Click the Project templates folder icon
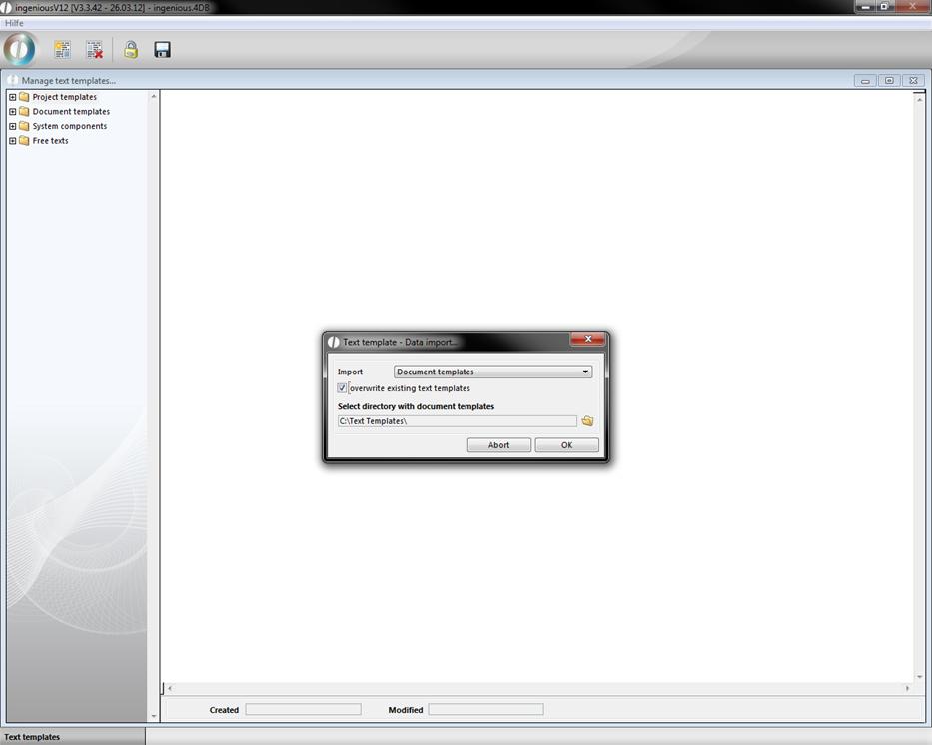Image resolution: width=932 pixels, height=745 pixels. 24,97
